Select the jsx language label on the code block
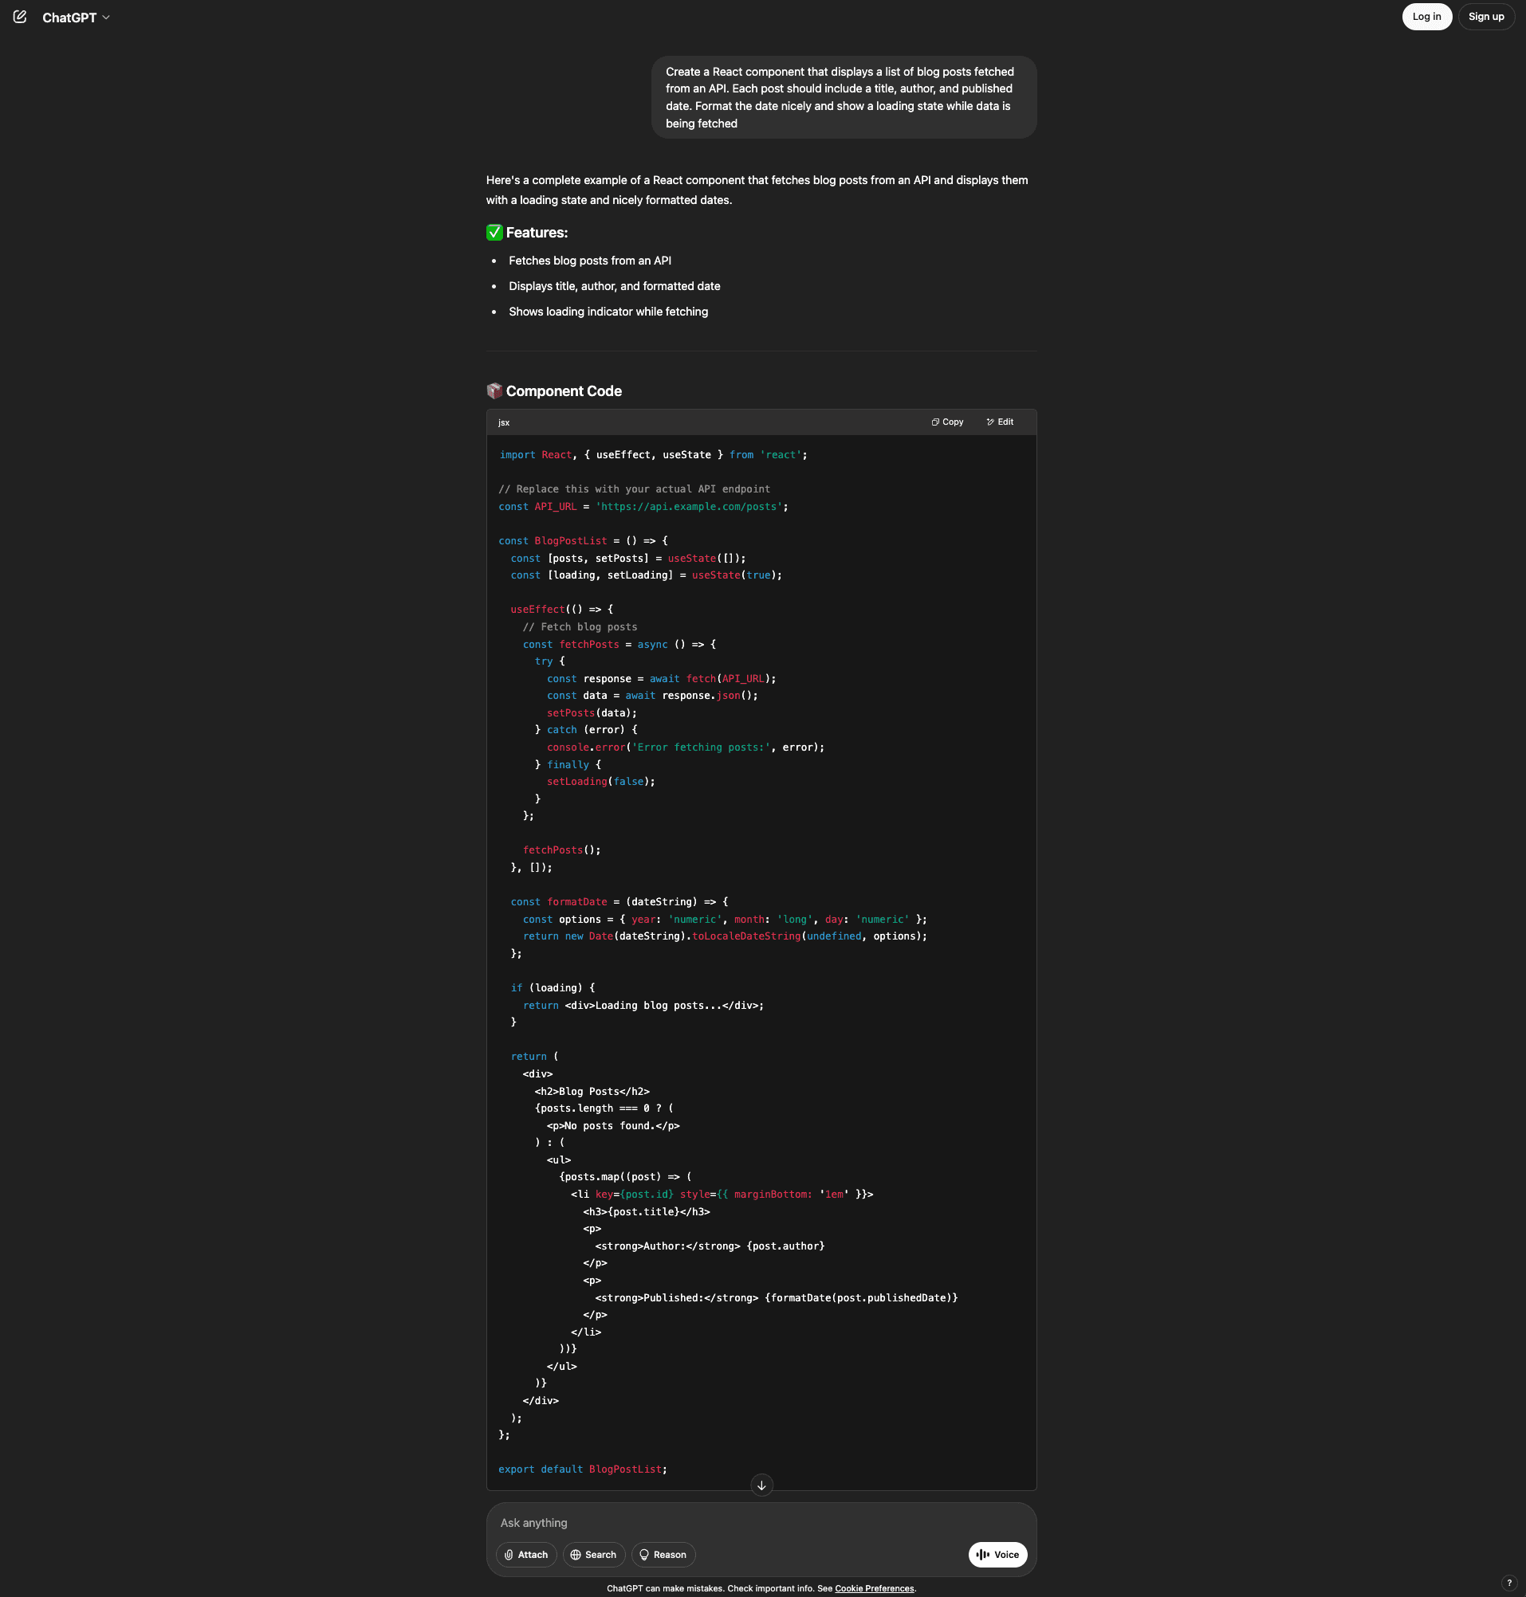This screenshot has height=1597, width=1526. [x=504, y=422]
